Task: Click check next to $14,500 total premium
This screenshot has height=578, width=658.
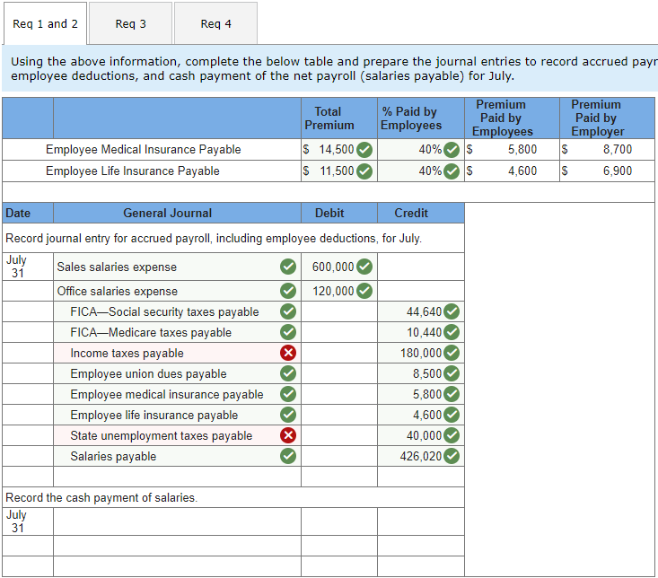Action: click(364, 149)
